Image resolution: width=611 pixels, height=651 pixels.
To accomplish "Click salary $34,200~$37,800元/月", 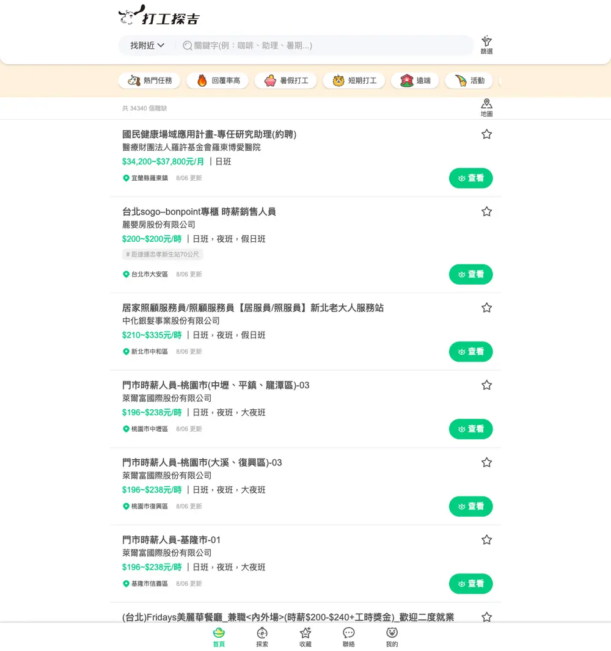I will (163, 161).
